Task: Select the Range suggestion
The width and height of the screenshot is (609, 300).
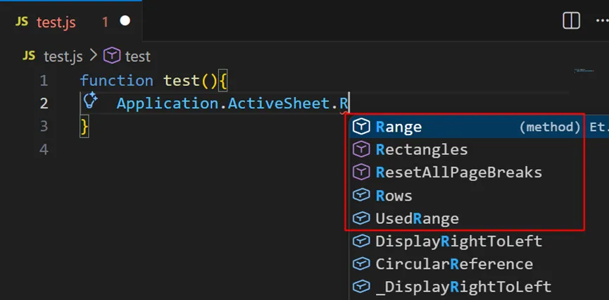Action: (x=398, y=127)
